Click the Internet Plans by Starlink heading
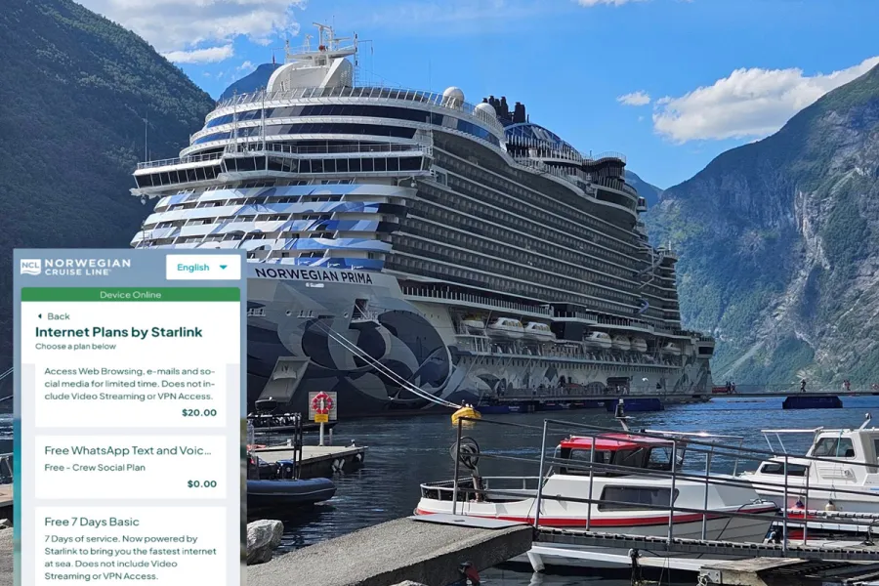 119,332
